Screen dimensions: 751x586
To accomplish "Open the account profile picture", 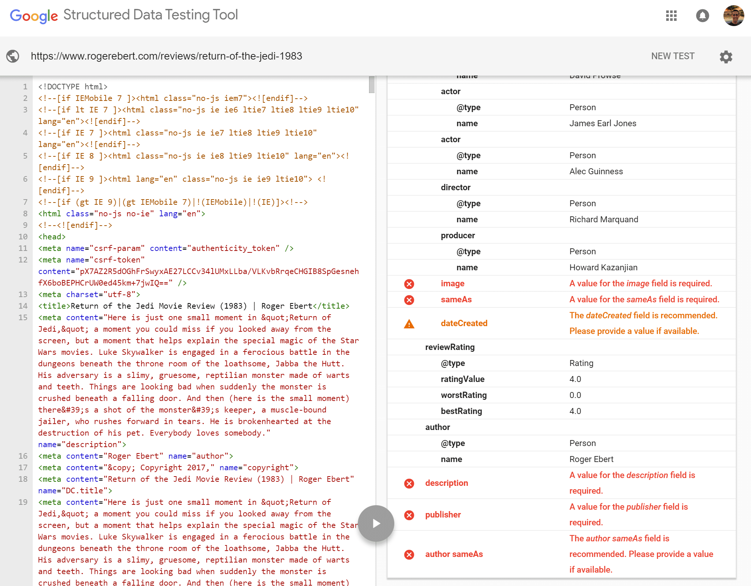I will [x=734, y=16].
